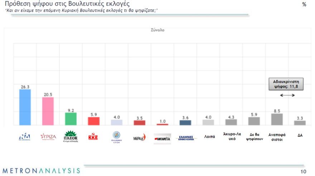Click the Nea Dimokratia party logo
Screen dimensions: 315x176
tap(25, 137)
